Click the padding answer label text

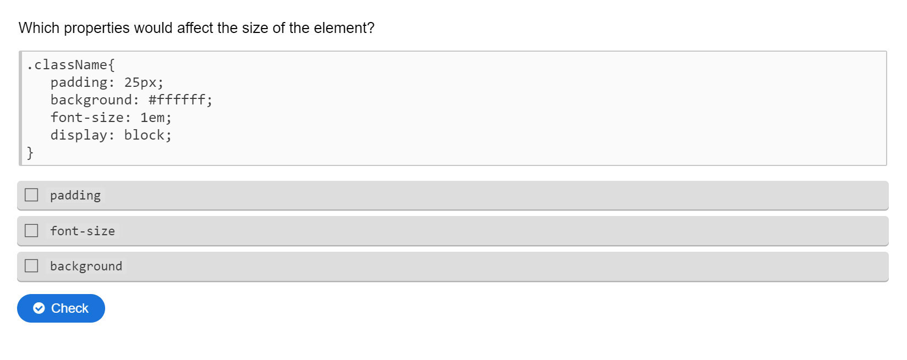(x=75, y=195)
